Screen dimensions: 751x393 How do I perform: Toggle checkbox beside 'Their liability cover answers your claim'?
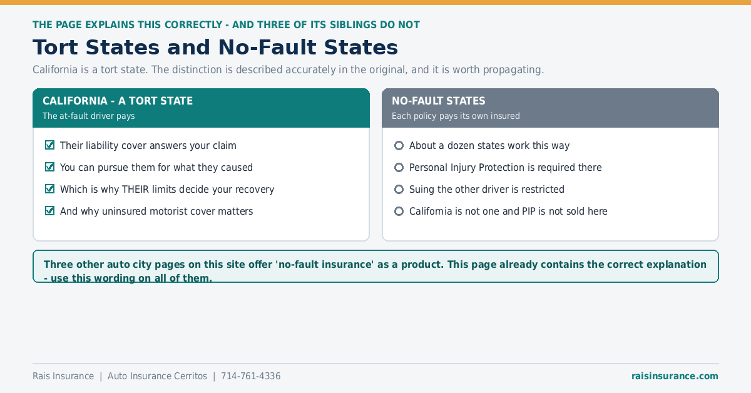click(x=50, y=145)
